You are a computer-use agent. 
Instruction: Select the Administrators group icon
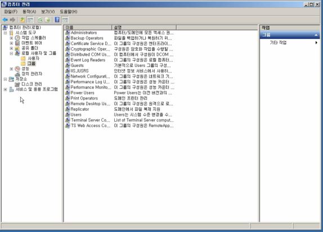pyautogui.click(x=68, y=33)
